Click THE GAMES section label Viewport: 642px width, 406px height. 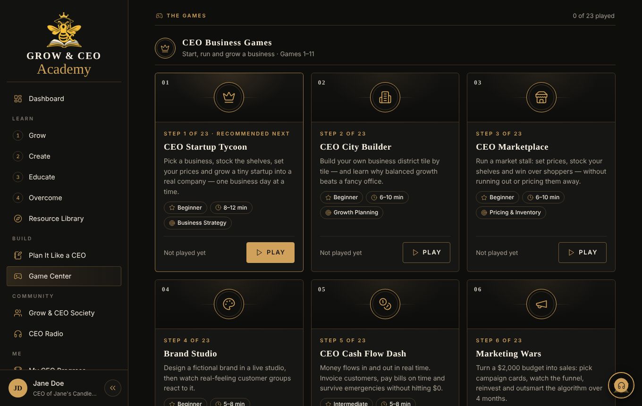pos(186,16)
